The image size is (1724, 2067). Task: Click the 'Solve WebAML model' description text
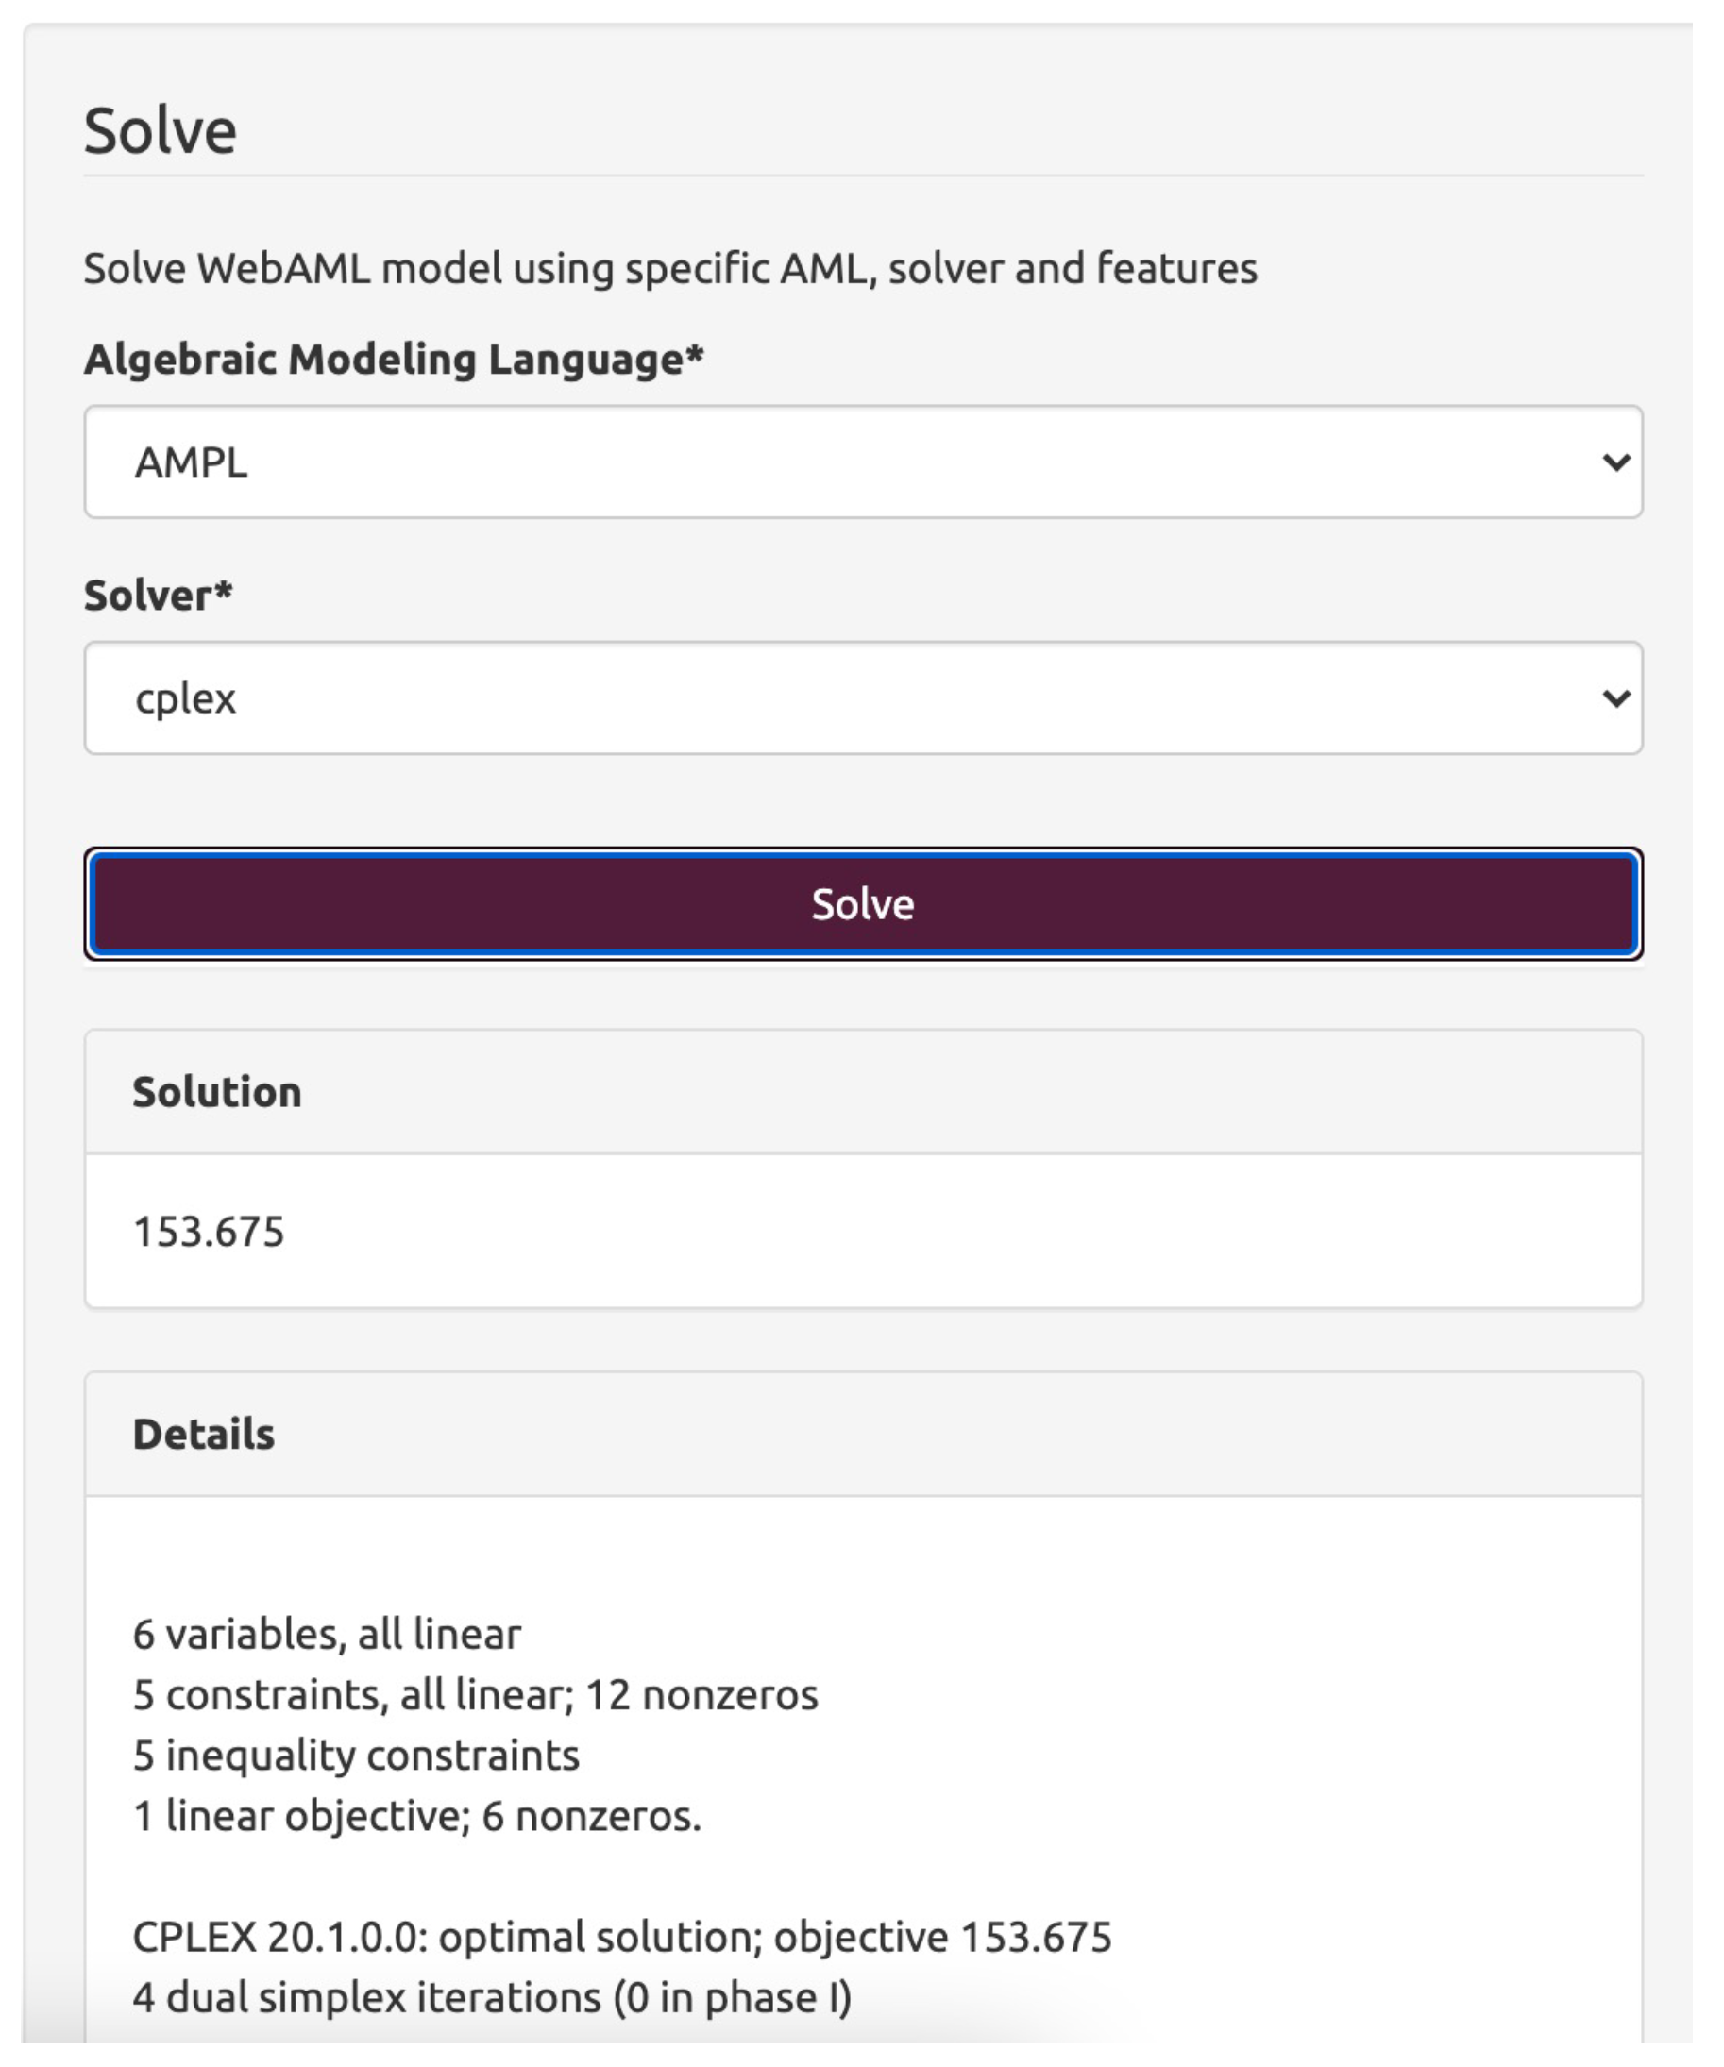coord(669,269)
